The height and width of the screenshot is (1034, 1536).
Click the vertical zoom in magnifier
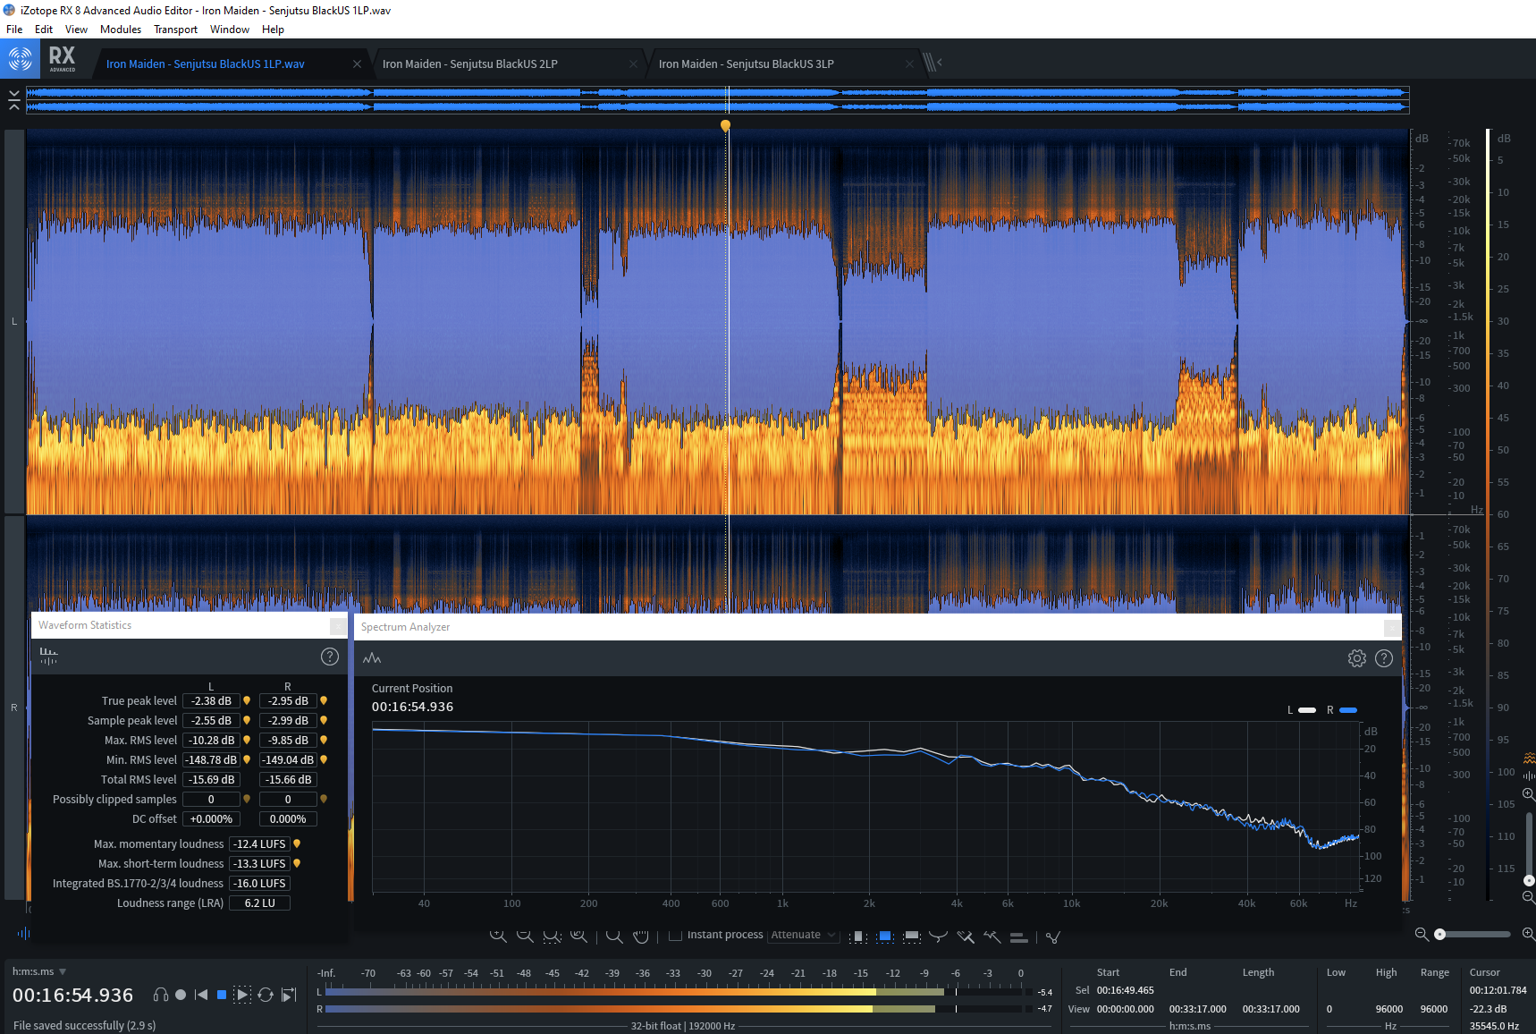tap(1528, 794)
